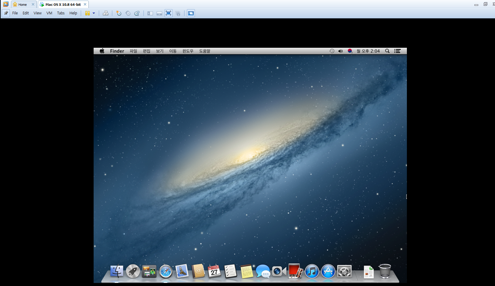Open the VM menu
The height and width of the screenshot is (286, 495).
[x=49, y=13]
